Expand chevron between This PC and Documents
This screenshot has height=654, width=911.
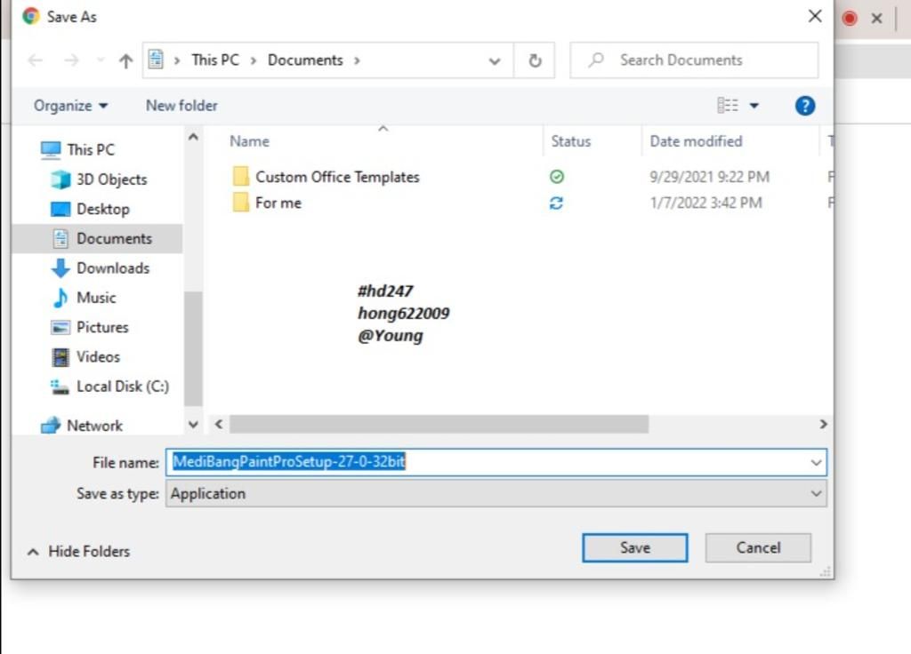[x=254, y=60]
